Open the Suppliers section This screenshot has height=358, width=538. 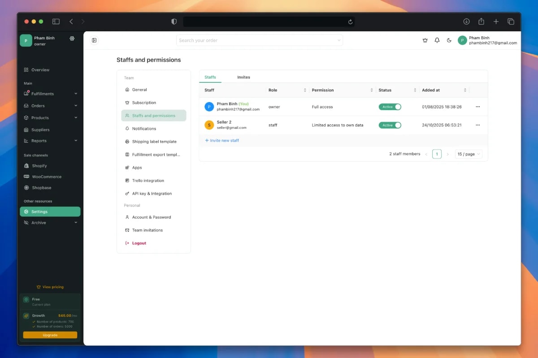click(40, 129)
